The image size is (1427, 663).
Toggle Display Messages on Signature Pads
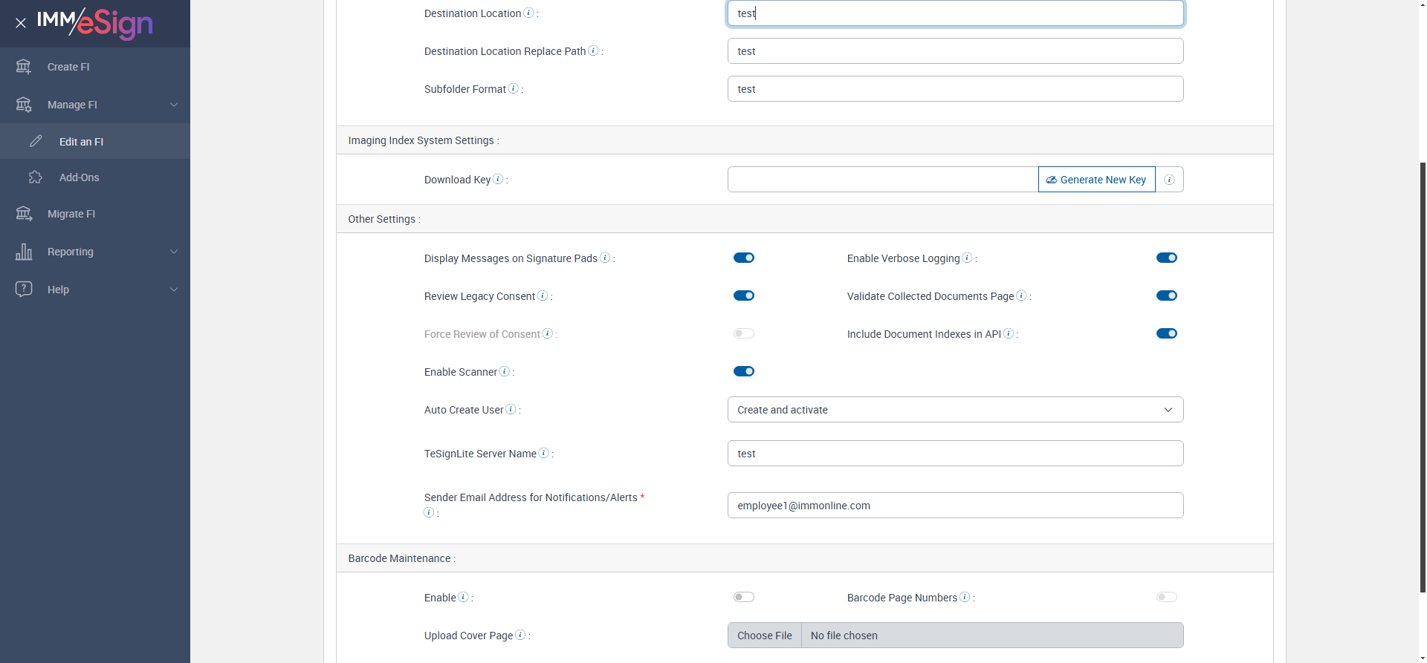[x=743, y=258]
